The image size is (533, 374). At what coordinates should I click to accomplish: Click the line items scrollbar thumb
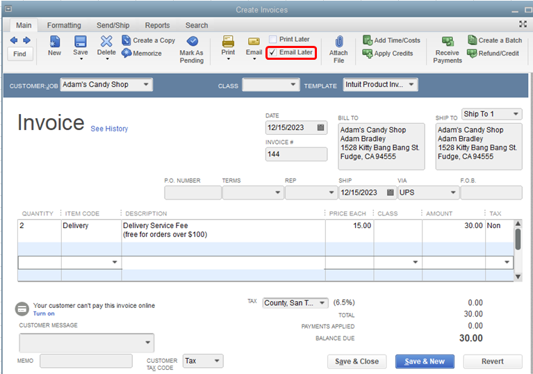518,238
